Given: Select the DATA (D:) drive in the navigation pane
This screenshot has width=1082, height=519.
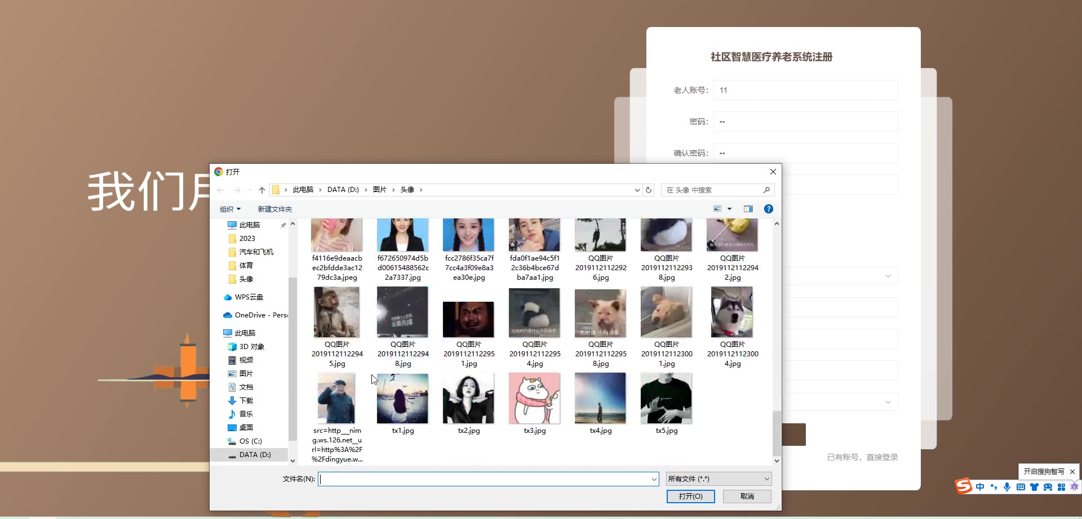Looking at the screenshot, I should [x=250, y=455].
